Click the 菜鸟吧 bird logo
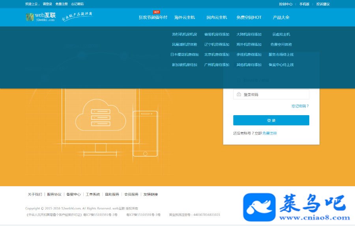355x226 pixels. coord(259,207)
